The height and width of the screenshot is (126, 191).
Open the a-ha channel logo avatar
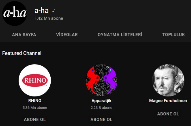tap(15, 13)
